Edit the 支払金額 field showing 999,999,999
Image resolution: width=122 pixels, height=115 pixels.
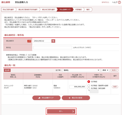pyautogui.click(x=78, y=87)
